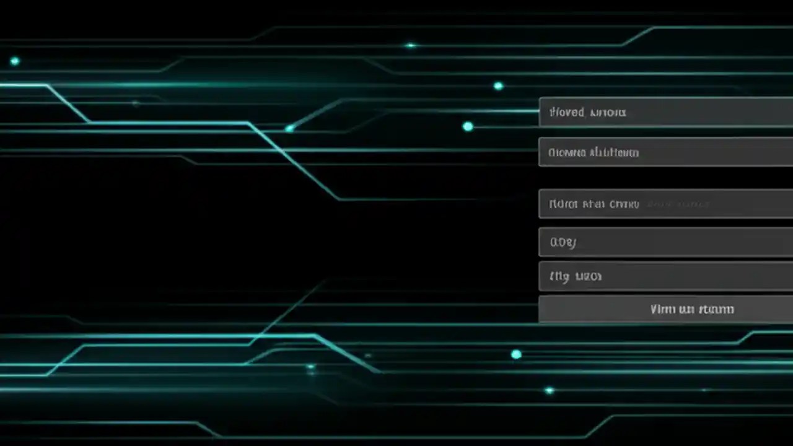
Task: Select the dim node on the middle-left circuit line
Action: (134, 103)
